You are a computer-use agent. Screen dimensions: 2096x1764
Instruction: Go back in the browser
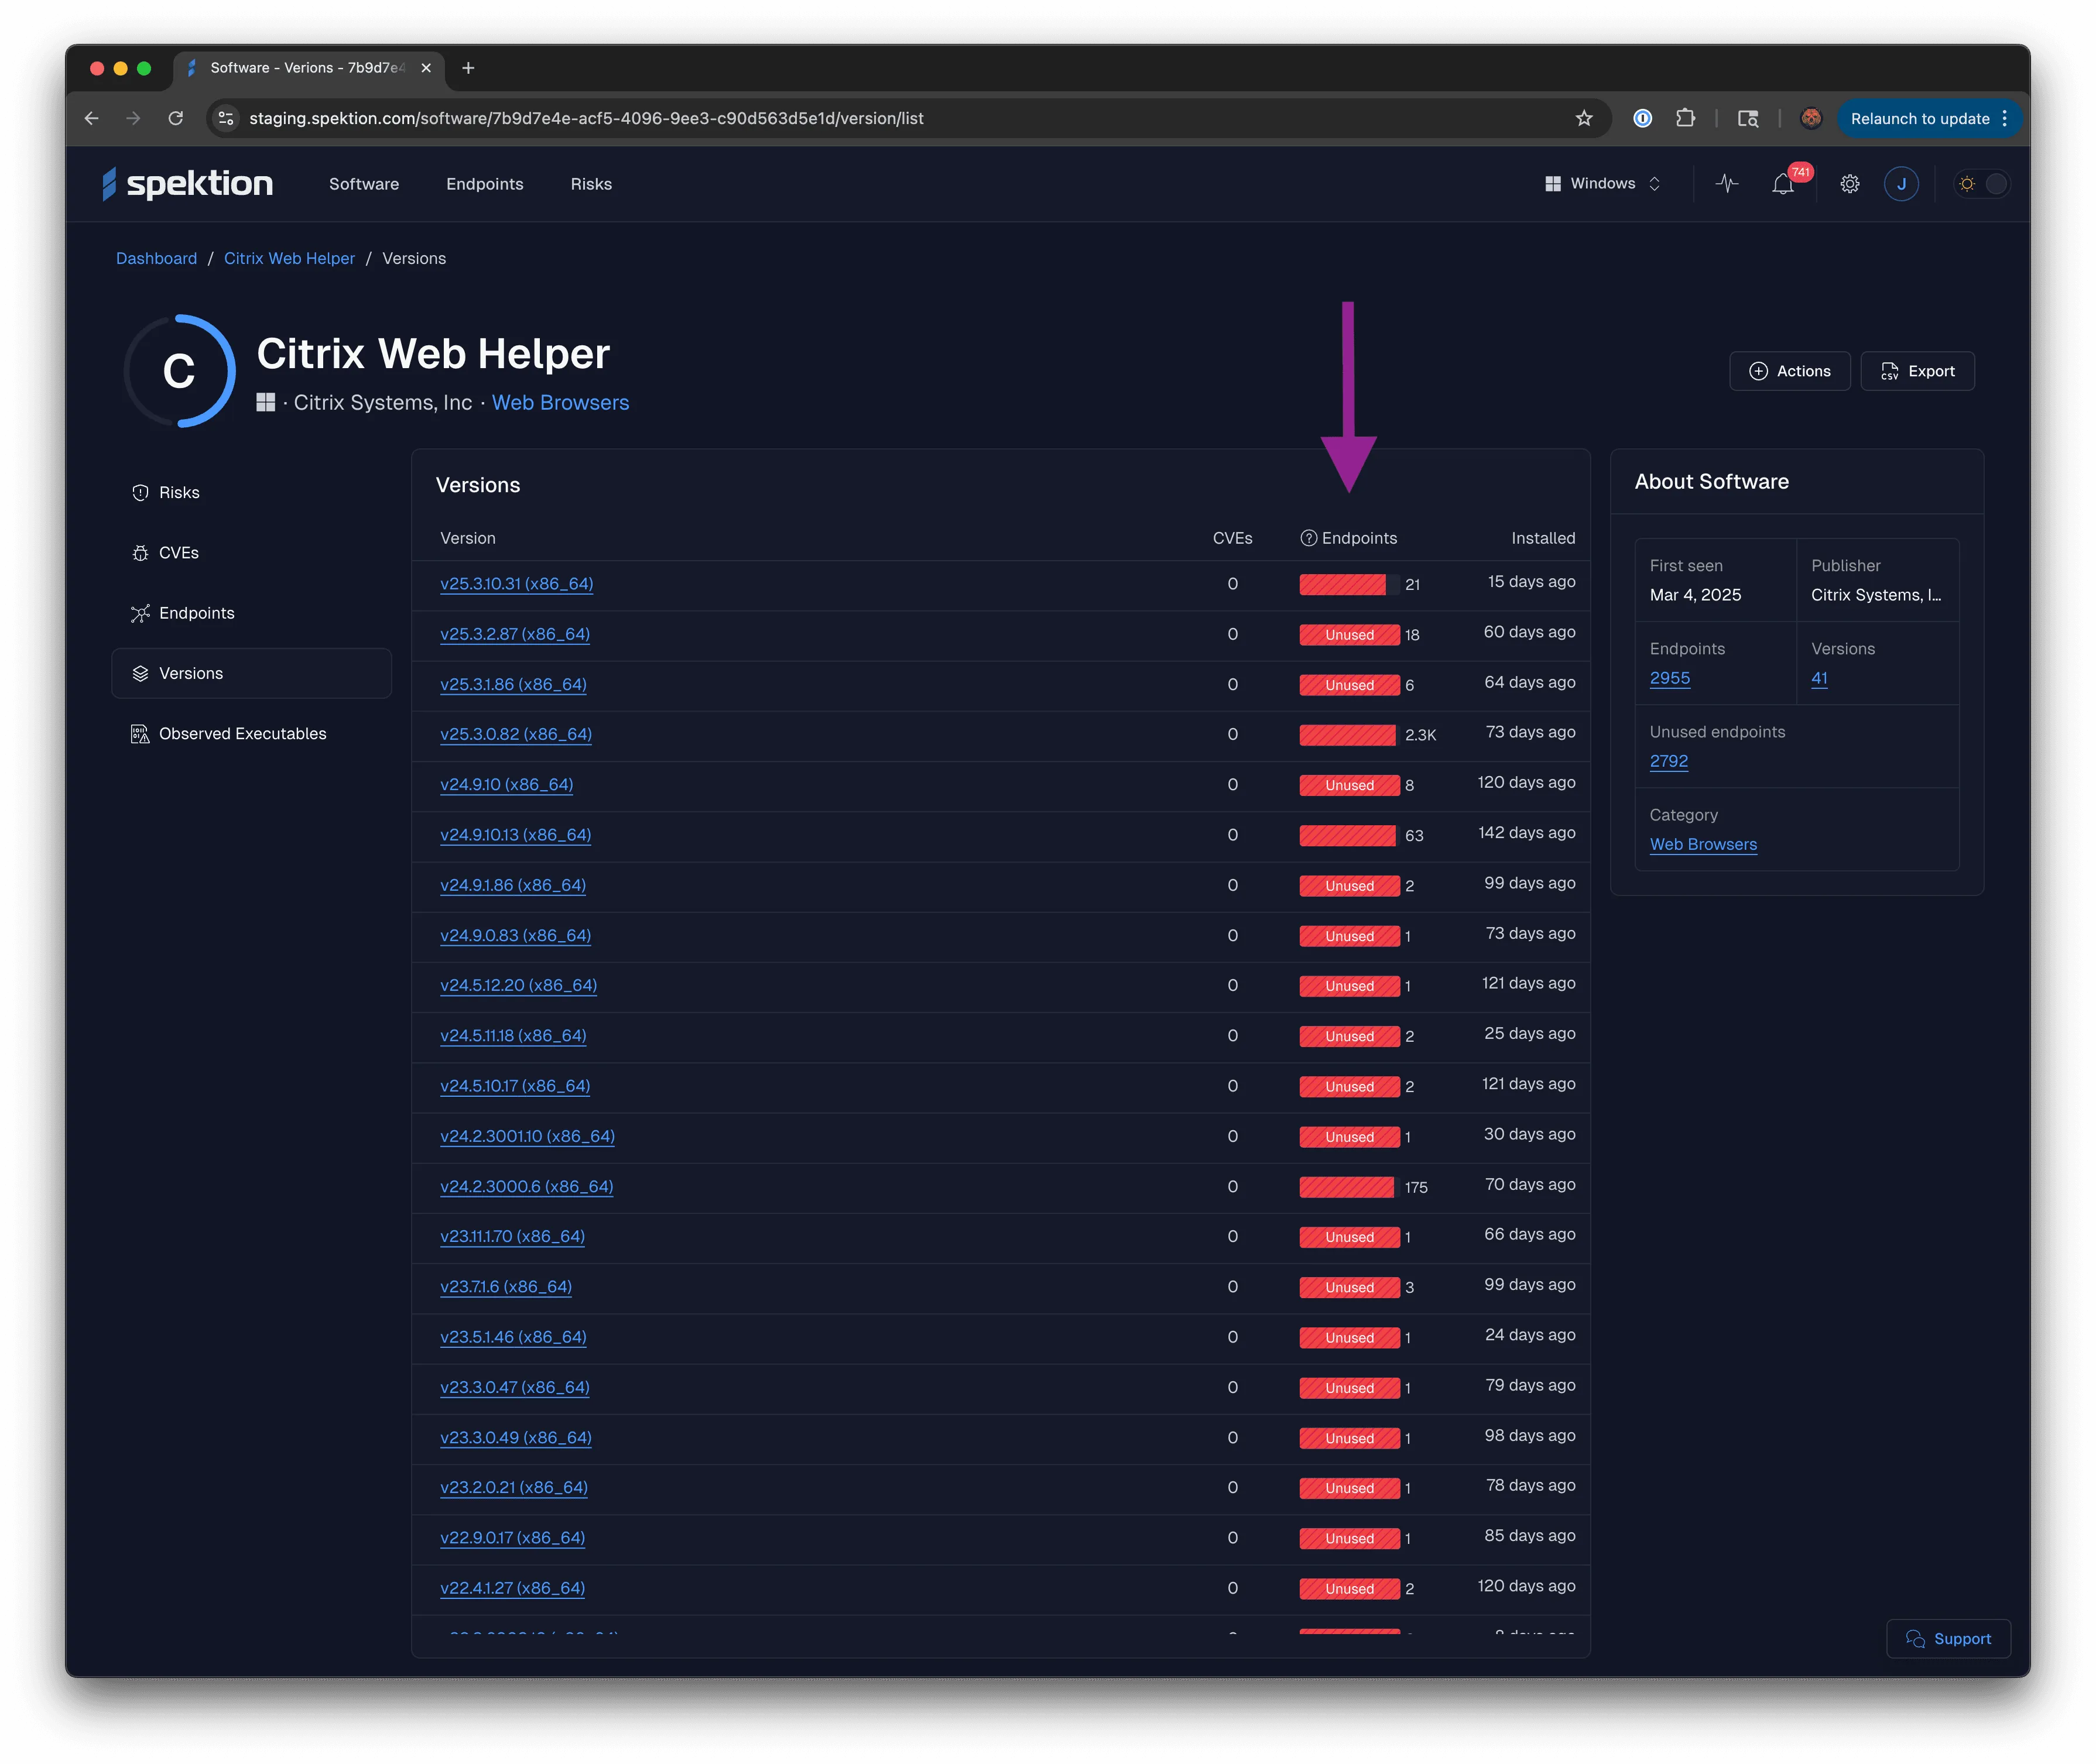(92, 118)
